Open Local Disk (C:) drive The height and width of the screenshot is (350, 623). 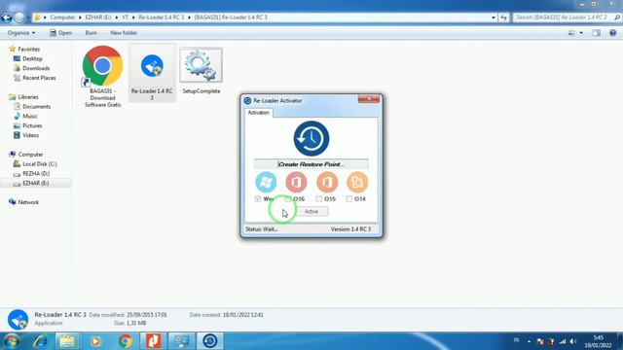(x=39, y=164)
